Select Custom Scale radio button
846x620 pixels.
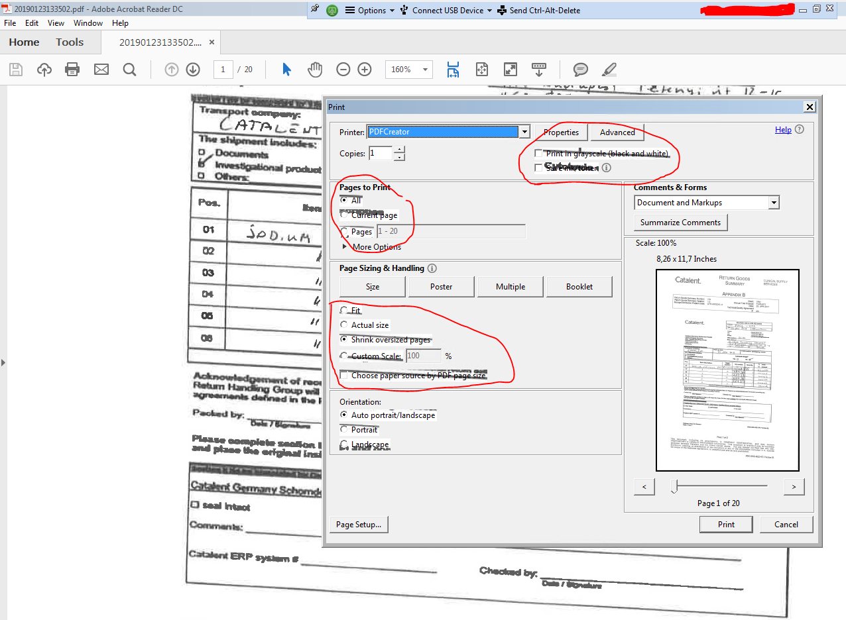point(344,356)
